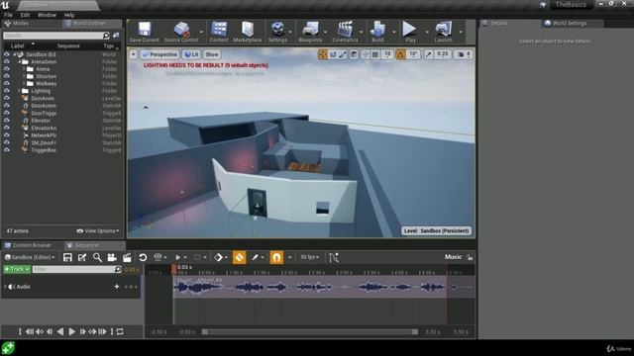Toggle viewport grid snapping button
Viewport: 634px width, 356px height.
click(375, 54)
